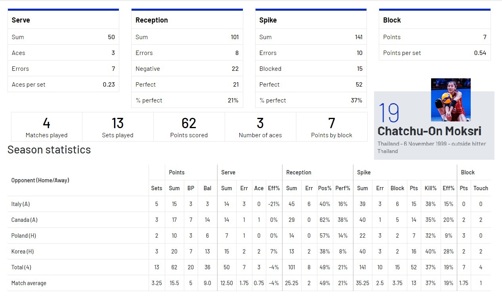Click the Number of aces tile
This screenshot has width=502, height=297.
click(x=260, y=127)
